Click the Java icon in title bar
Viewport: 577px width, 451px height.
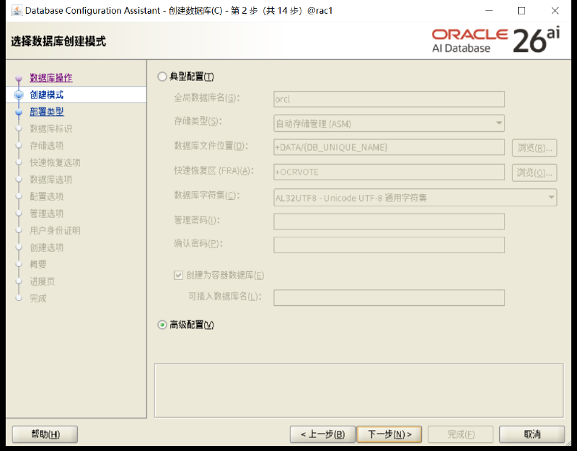tap(17, 10)
